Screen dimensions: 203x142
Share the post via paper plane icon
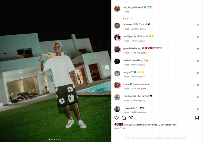click(131, 118)
